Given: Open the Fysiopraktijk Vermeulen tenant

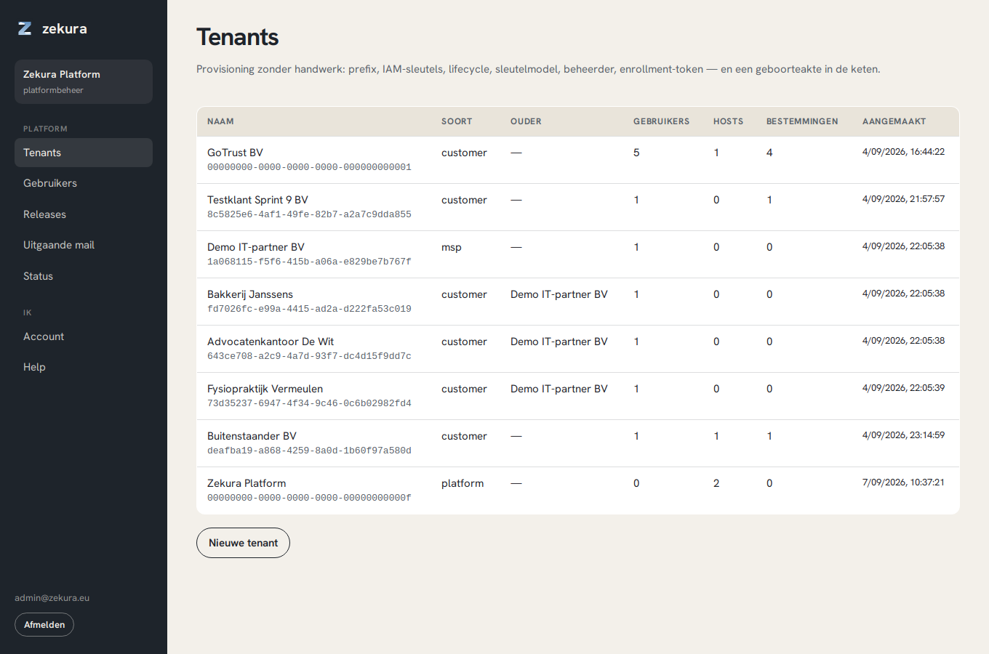Looking at the screenshot, I should click(x=265, y=389).
